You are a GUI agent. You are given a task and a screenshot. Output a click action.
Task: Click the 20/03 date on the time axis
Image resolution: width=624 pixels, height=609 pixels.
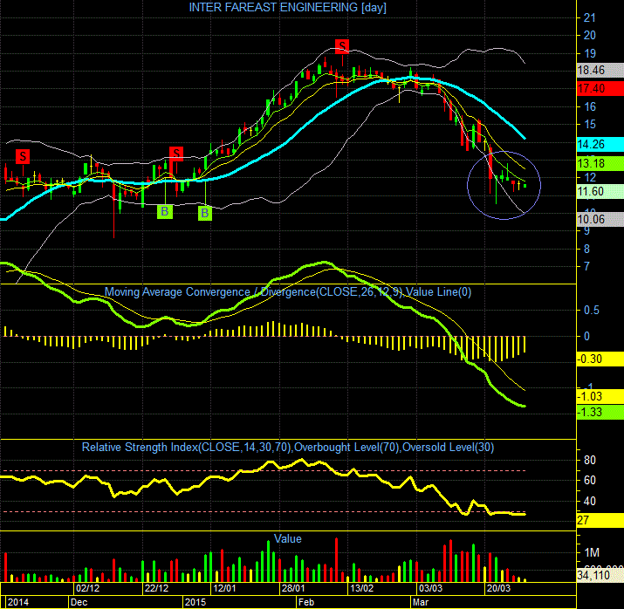[498, 588]
